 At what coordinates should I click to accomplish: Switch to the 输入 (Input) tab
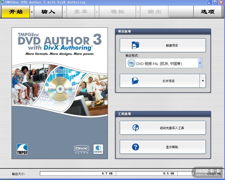point(48,12)
